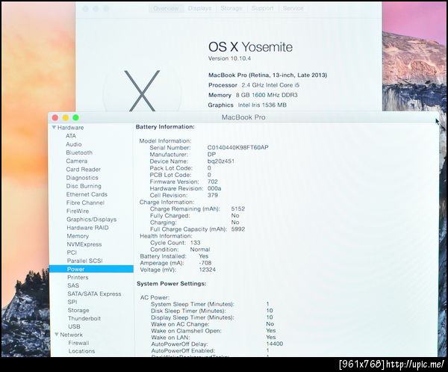
Task: Select Thunderbolt in the sidebar
Action: pyautogui.click(x=84, y=318)
